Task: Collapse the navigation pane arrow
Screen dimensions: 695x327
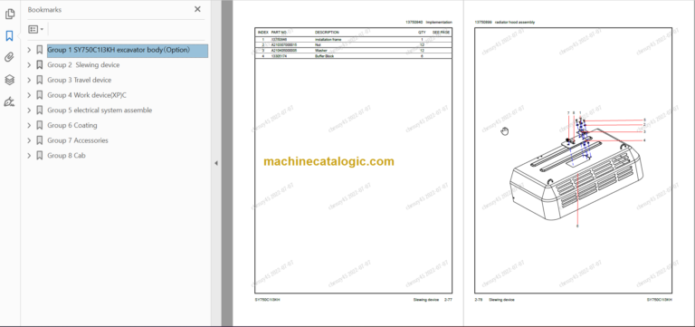Action: 216,163
